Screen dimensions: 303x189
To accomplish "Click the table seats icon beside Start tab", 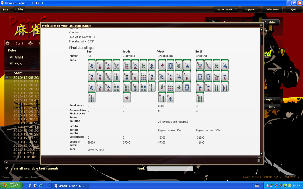I will point(30,43).
